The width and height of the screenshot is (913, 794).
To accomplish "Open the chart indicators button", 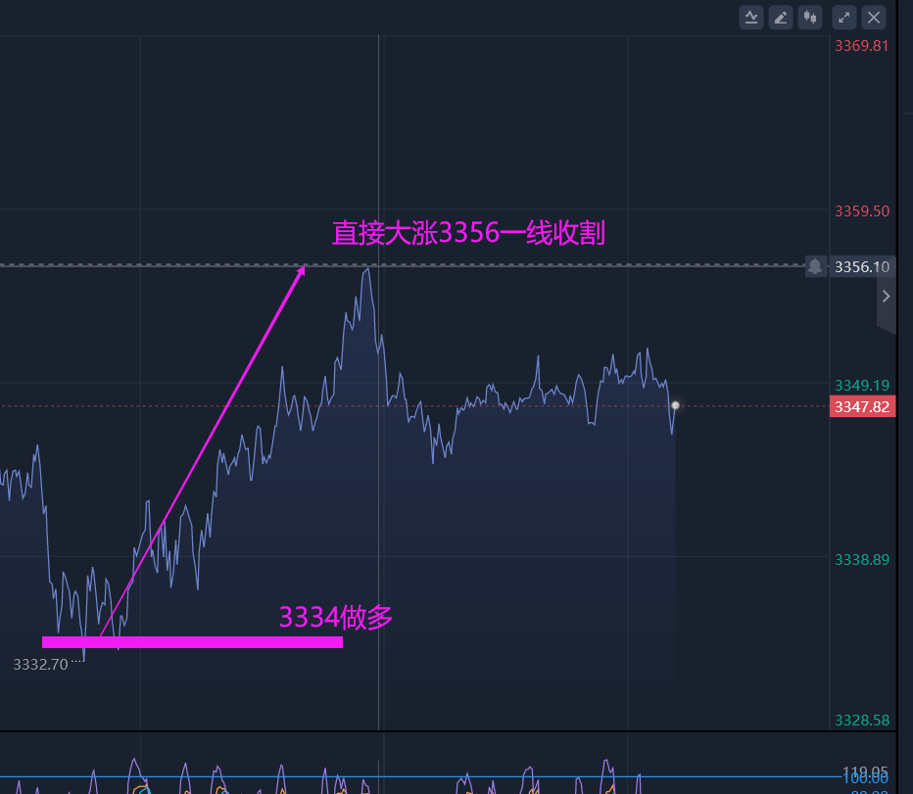I will click(751, 17).
